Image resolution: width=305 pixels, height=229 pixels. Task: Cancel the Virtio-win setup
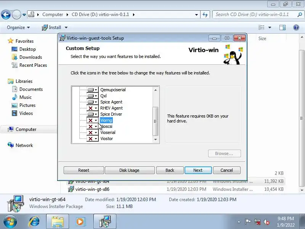(x=226, y=170)
